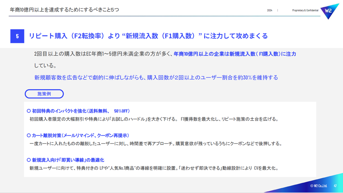Click the bullet circle beside 新規流入向け「即買い導線」
The height and width of the screenshot is (193, 343).
click(29, 160)
